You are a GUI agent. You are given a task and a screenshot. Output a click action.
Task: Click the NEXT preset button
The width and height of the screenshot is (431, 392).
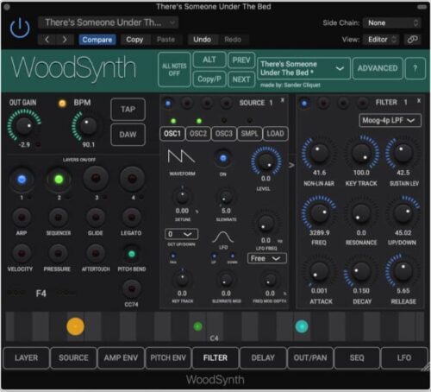click(241, 79)
